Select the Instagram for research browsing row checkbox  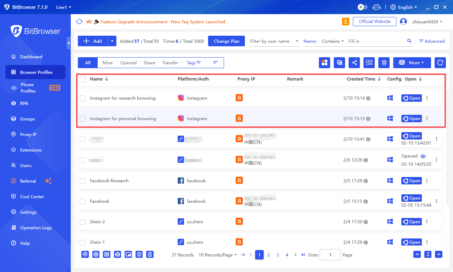pyautogui.click(x=82, y=98)
